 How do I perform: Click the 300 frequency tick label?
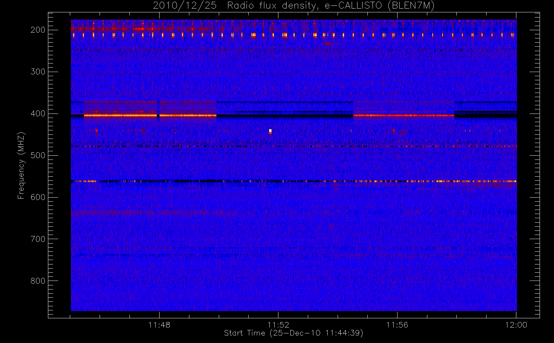[x=38, y=72]
